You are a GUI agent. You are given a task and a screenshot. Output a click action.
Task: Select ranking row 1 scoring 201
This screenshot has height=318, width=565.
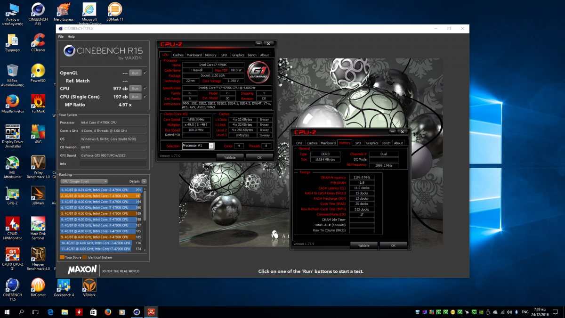click(101, 190)
